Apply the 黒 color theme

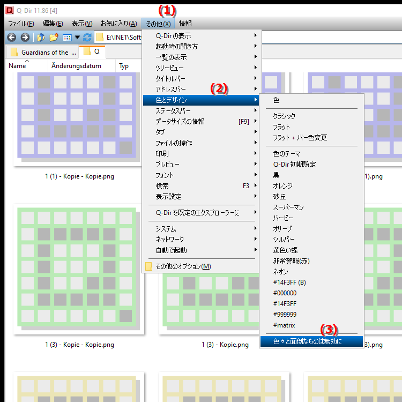tap(311, 175)
